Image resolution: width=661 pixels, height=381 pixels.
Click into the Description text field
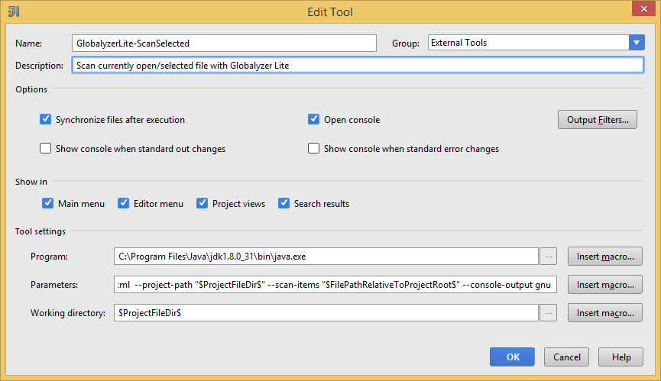[x=358, y=66]
